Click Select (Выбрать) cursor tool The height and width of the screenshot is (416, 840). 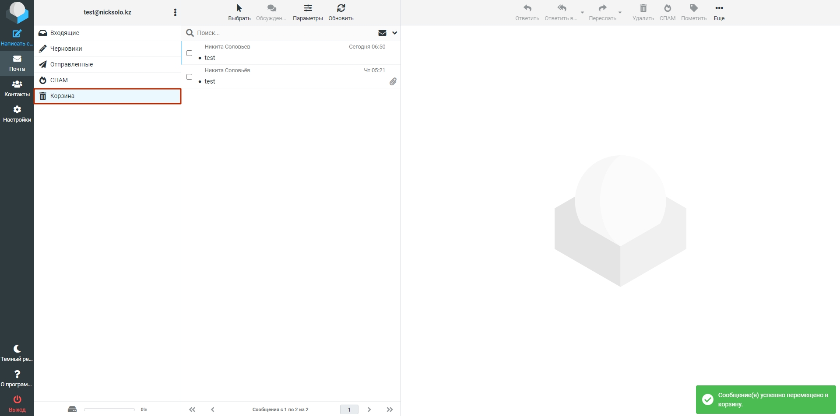tap(239, 12)
